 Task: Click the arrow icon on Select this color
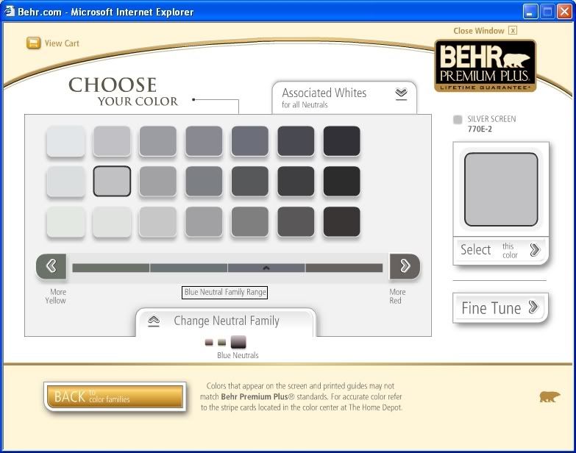click(535, 250)
